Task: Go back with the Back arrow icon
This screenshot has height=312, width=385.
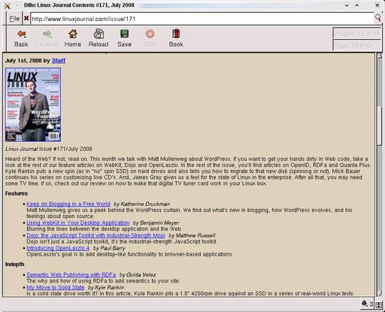Action: (21, 34)
